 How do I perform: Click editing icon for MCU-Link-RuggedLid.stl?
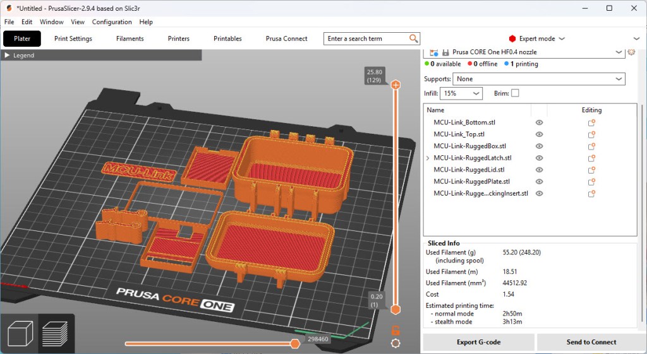pos(592,170)
